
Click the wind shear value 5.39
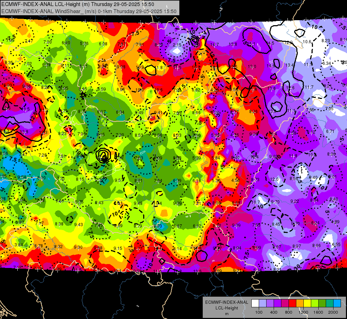196,158
